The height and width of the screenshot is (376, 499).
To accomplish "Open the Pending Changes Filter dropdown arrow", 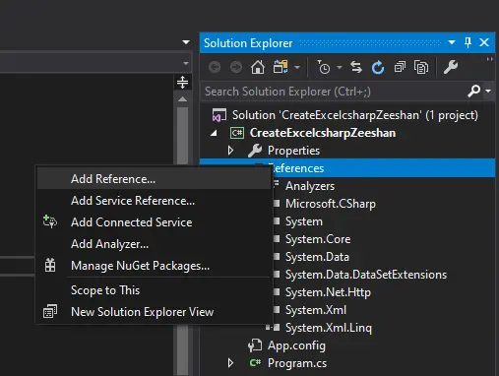I will pos(340,68).
